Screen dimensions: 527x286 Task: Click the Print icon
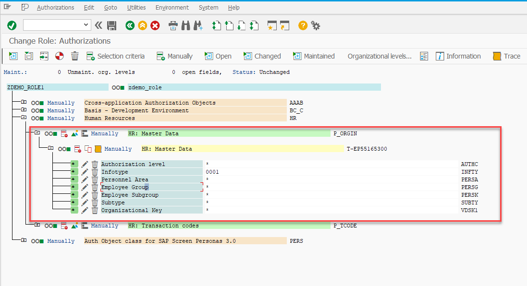coord(173,25)
